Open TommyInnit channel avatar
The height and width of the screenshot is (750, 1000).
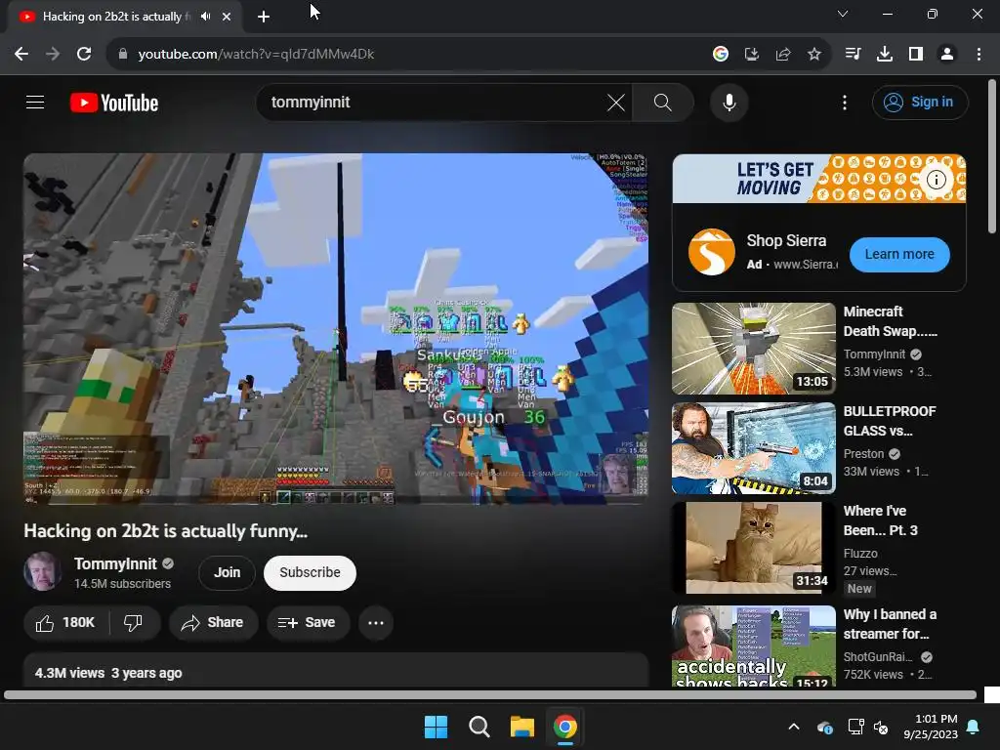tap(43, 572)
